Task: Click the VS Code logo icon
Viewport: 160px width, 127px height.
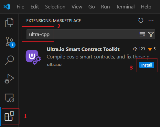Action: coord(7,7)
